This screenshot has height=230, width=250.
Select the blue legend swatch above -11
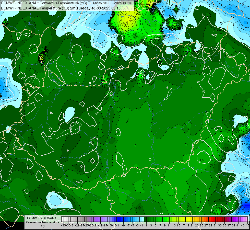pyautogui.click(x=118, y=219)
